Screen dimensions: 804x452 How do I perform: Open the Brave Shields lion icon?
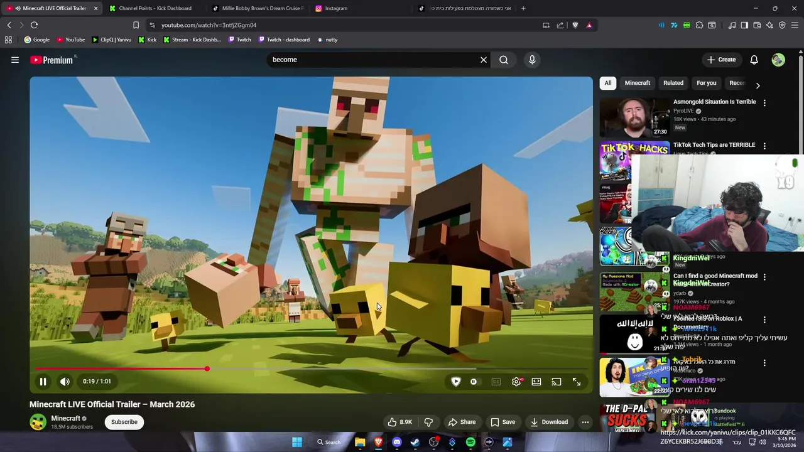[x=575, y=25]
